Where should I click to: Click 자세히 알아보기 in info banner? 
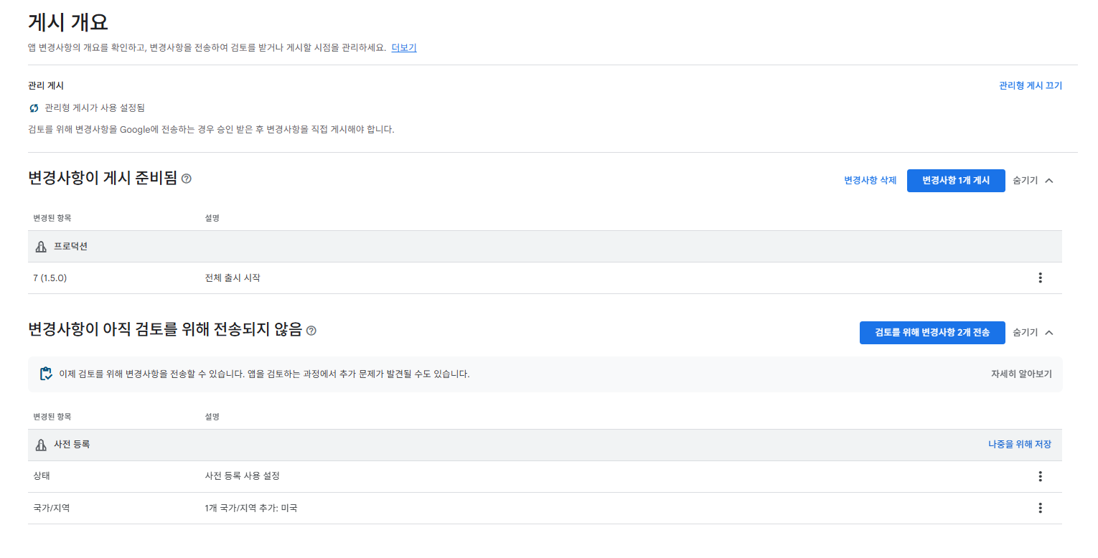(1020, 374)
